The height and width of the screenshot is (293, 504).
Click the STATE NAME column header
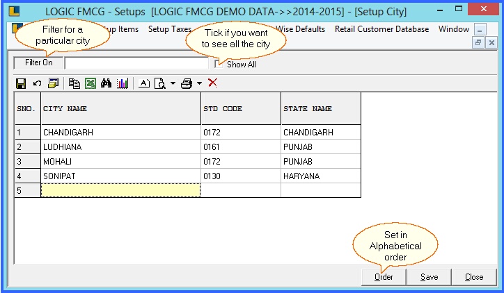[x=321, y=109]
